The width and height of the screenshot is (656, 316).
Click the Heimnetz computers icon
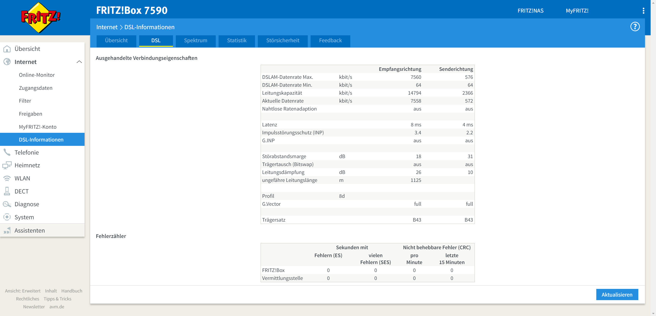pyautogui.click(x=7, y=165)
